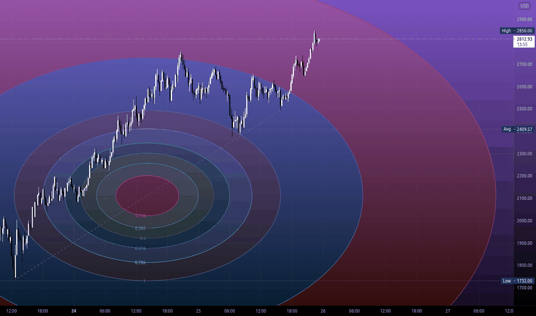Click the 1800.00 price axis label
Image resolution: width=536 pixels, height=316 pixels.
(524, 265)
